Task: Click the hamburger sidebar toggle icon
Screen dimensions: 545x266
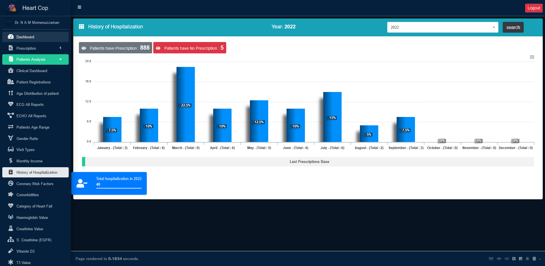Action: [x=79, y=7]
